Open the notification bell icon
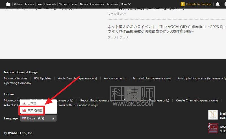This screenshot has height=139, width=226. coord(218,4)
